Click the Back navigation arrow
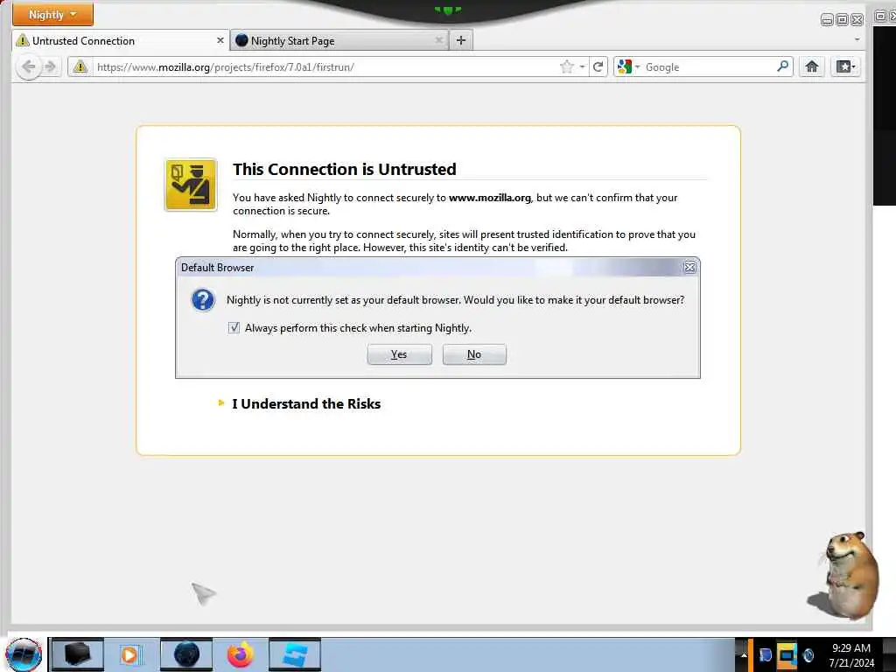 (28, 66)
